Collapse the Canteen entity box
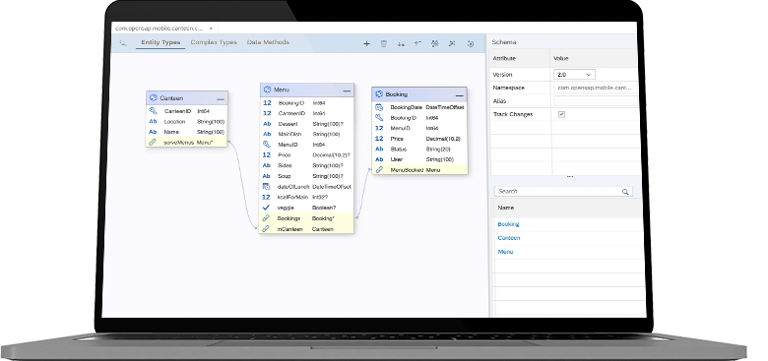The image size is (768, 361). tap(221, 98)
